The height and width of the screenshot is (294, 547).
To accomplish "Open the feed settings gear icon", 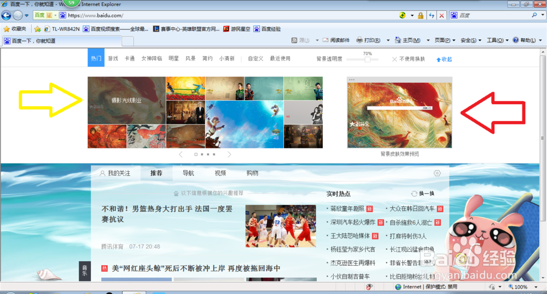I will point(437,173).
